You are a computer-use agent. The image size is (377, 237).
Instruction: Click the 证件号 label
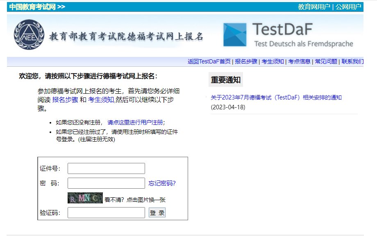coord(50,169)
